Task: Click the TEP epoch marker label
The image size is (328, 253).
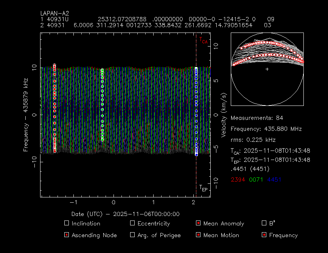Action: coord(203,188)
